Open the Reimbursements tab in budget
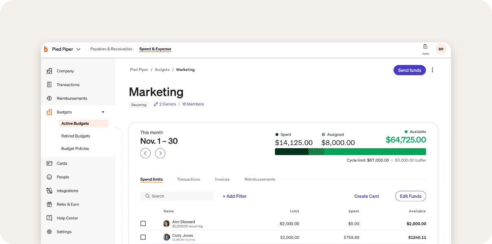 [260, 179]
